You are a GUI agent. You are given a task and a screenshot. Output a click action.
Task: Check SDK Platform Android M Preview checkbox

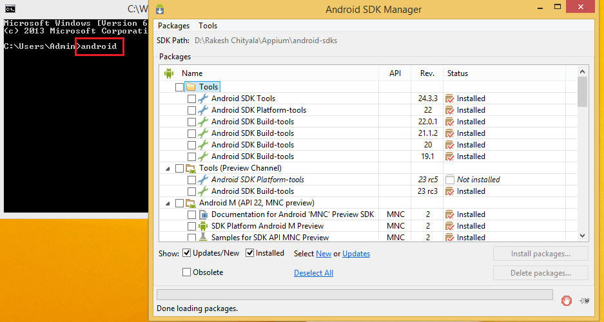(191, 226)
